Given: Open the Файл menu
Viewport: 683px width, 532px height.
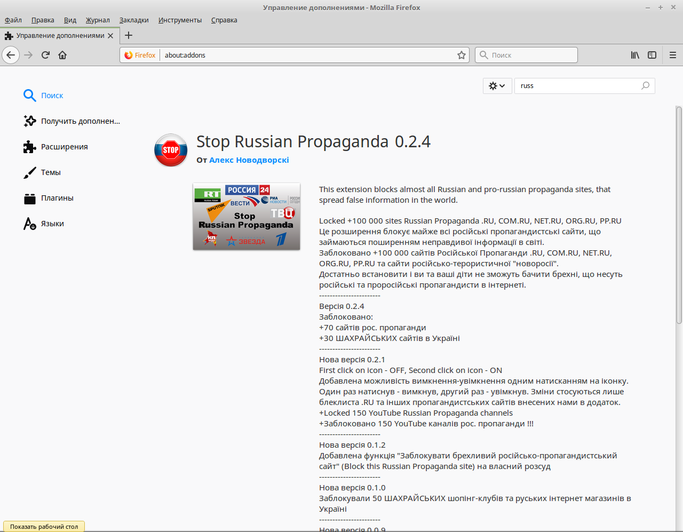Looking at the screenshot, I should pos(13,20).
